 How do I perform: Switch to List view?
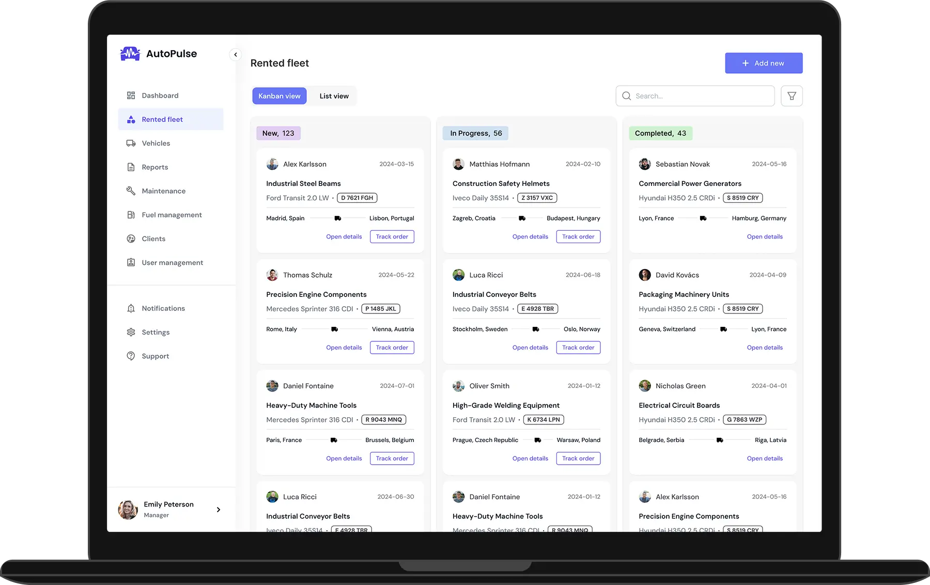[334, 96]
